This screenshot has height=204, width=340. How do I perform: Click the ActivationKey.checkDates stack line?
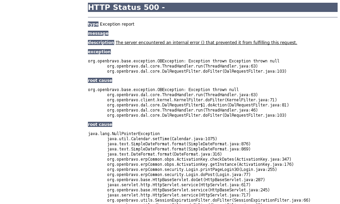click(199, 159)
